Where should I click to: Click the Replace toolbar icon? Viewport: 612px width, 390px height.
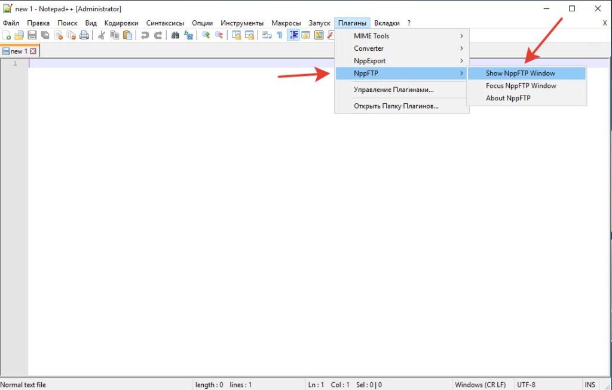[x=188, y=35]
